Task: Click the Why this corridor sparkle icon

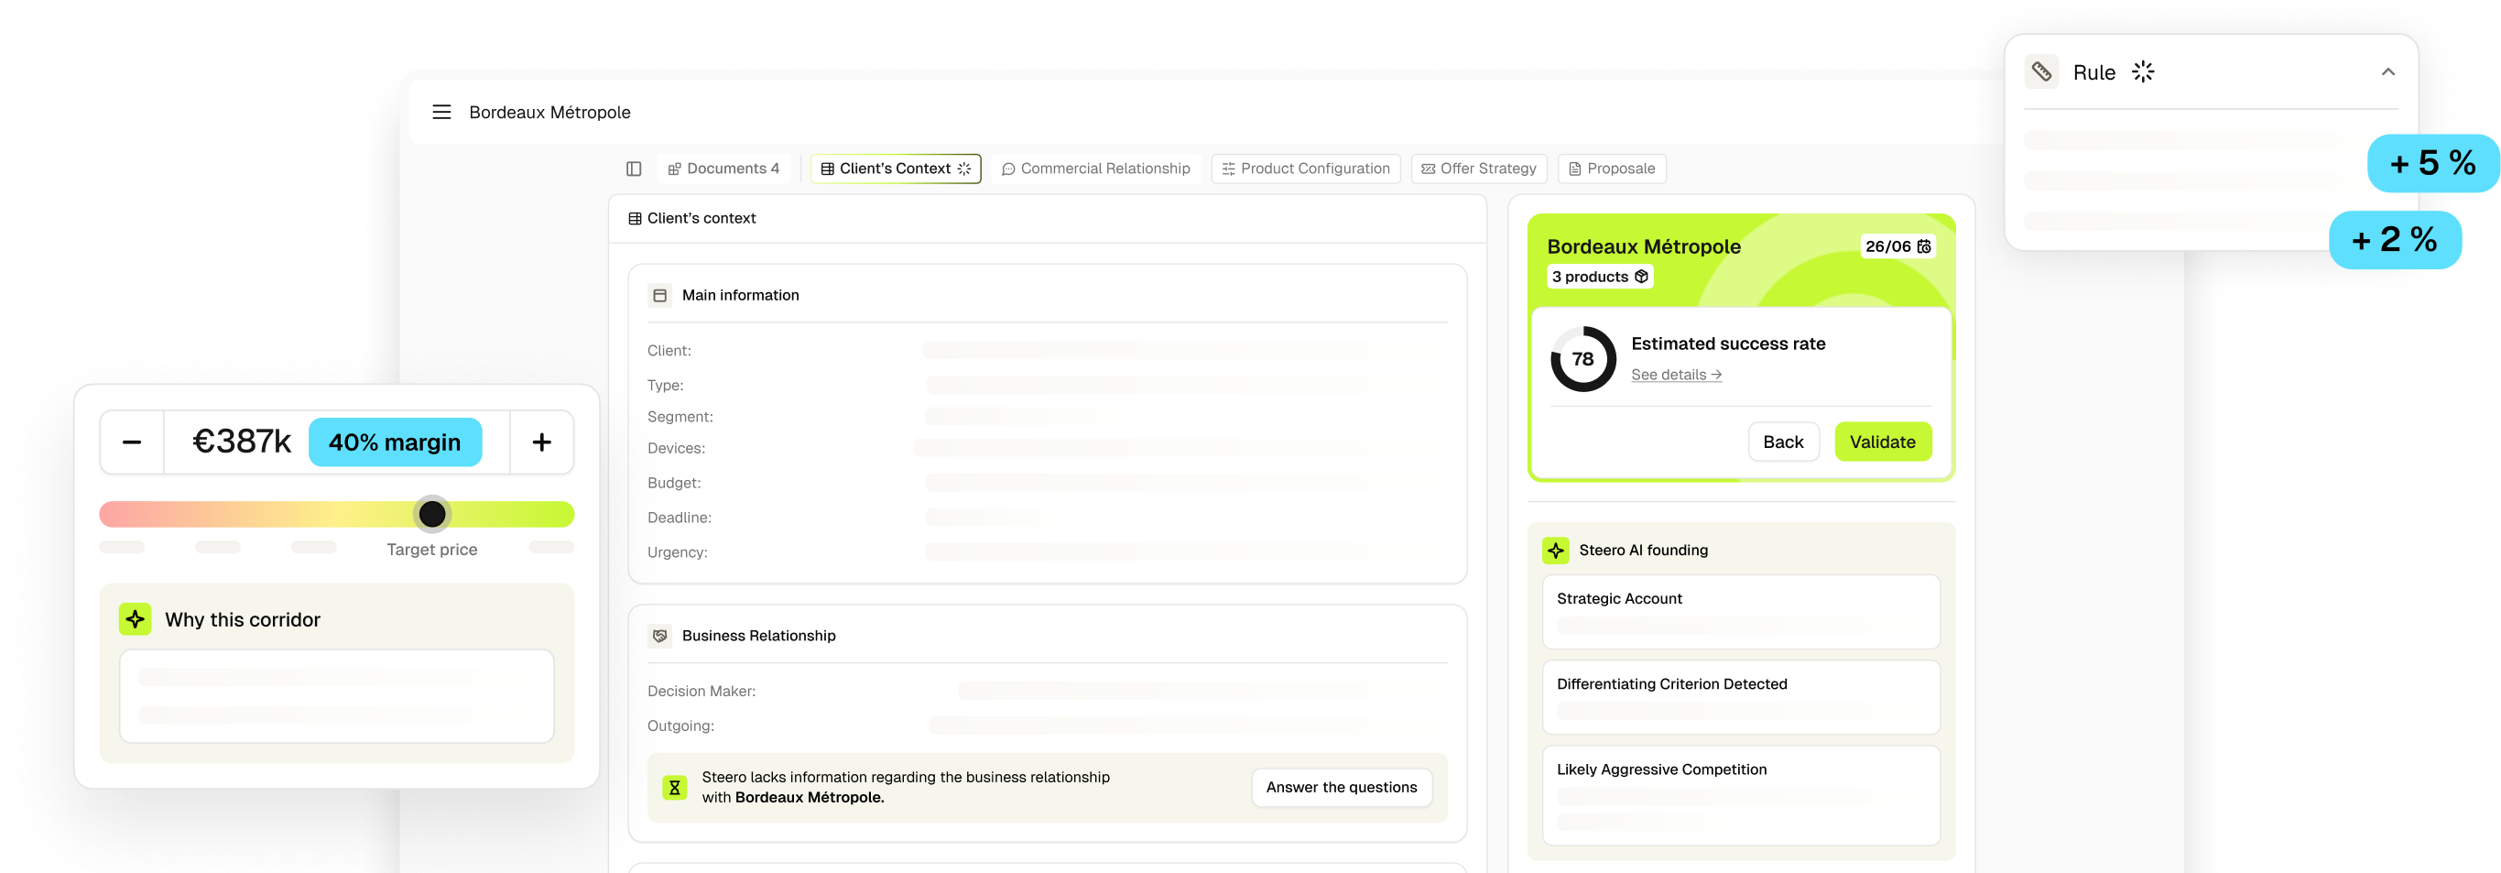Action: 135,619
